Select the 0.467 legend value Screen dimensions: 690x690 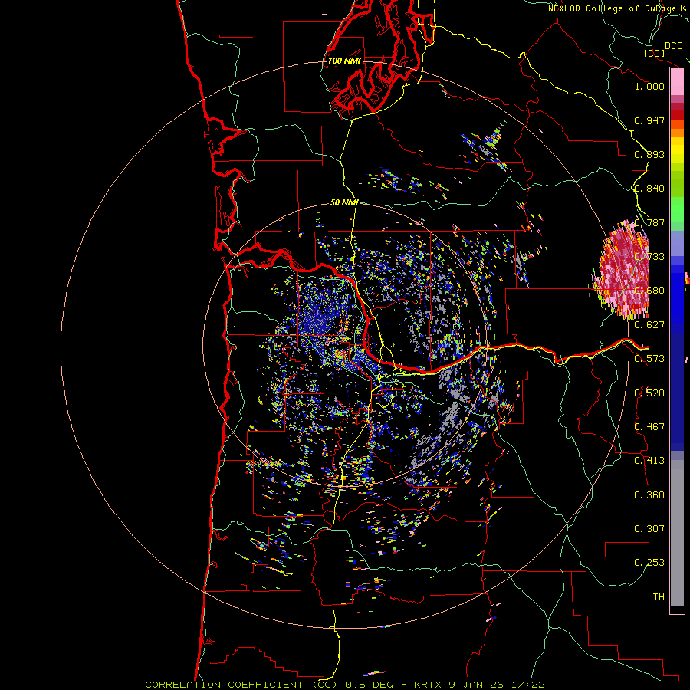click(x=649, y=427)
